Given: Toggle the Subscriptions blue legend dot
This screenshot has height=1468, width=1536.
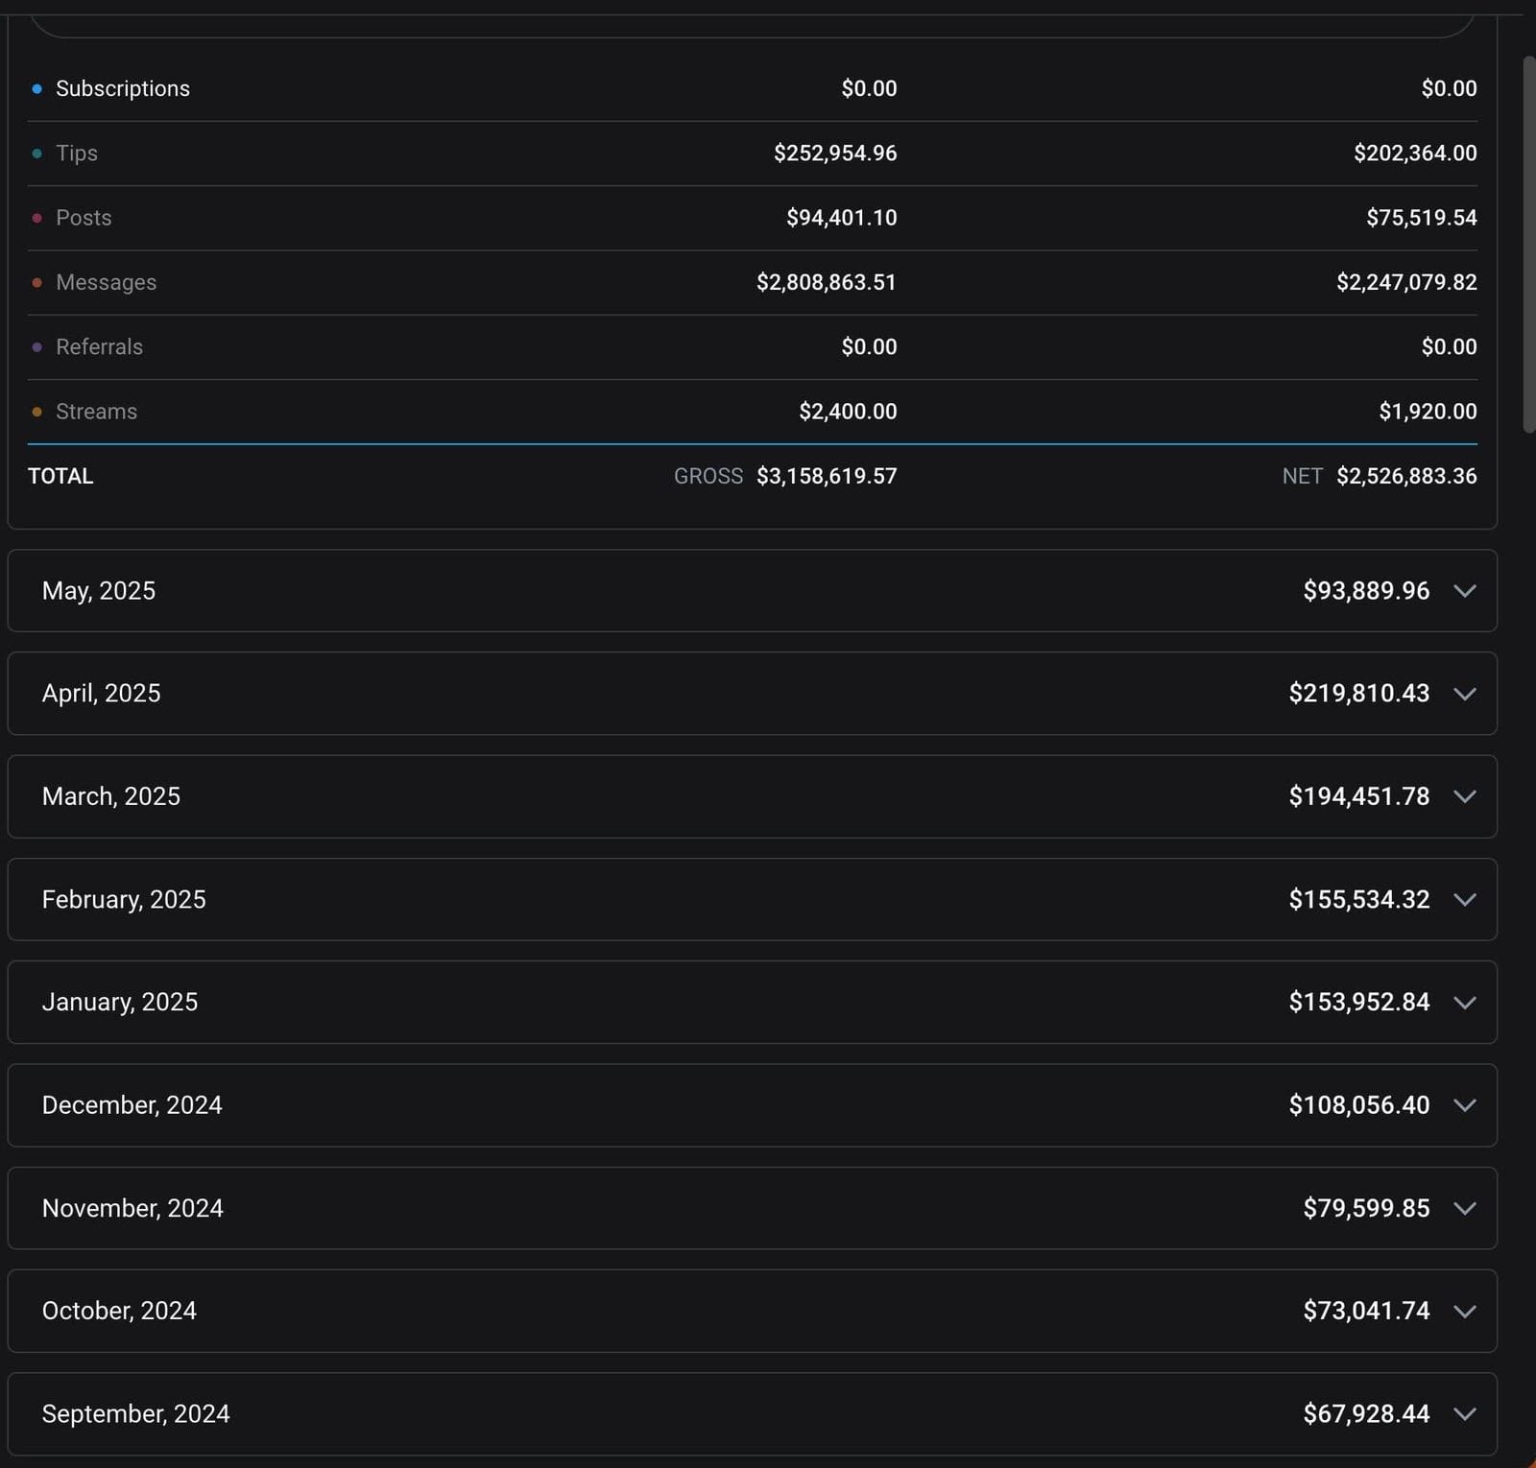Looking at the screenshot, I should [36, 89].
